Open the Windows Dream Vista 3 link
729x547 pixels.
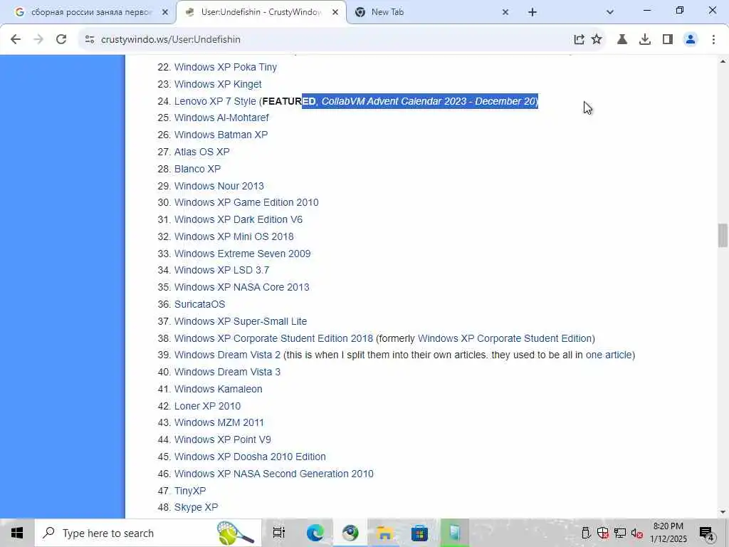click(x=227, y=372)
